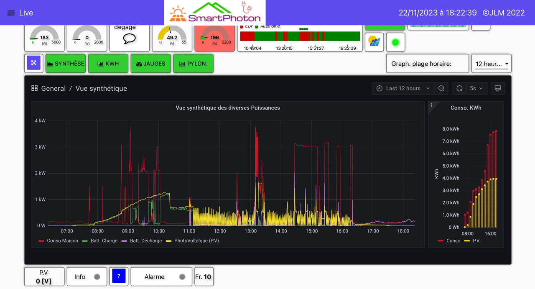Image resolution: width=535 pixels, height=289 pixels.
Task: Click the Grafana dashboard grid icon
Action: coord(34,88)
